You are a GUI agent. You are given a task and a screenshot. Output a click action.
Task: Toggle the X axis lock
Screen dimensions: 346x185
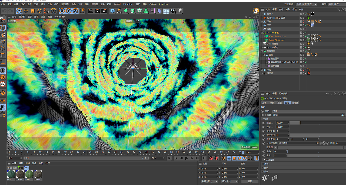pos(62,11)
